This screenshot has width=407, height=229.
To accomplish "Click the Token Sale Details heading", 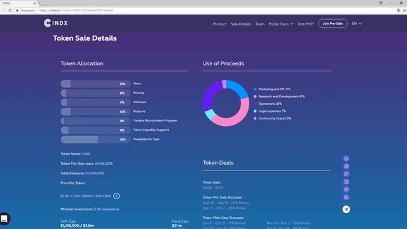I will tap(85, 38).
